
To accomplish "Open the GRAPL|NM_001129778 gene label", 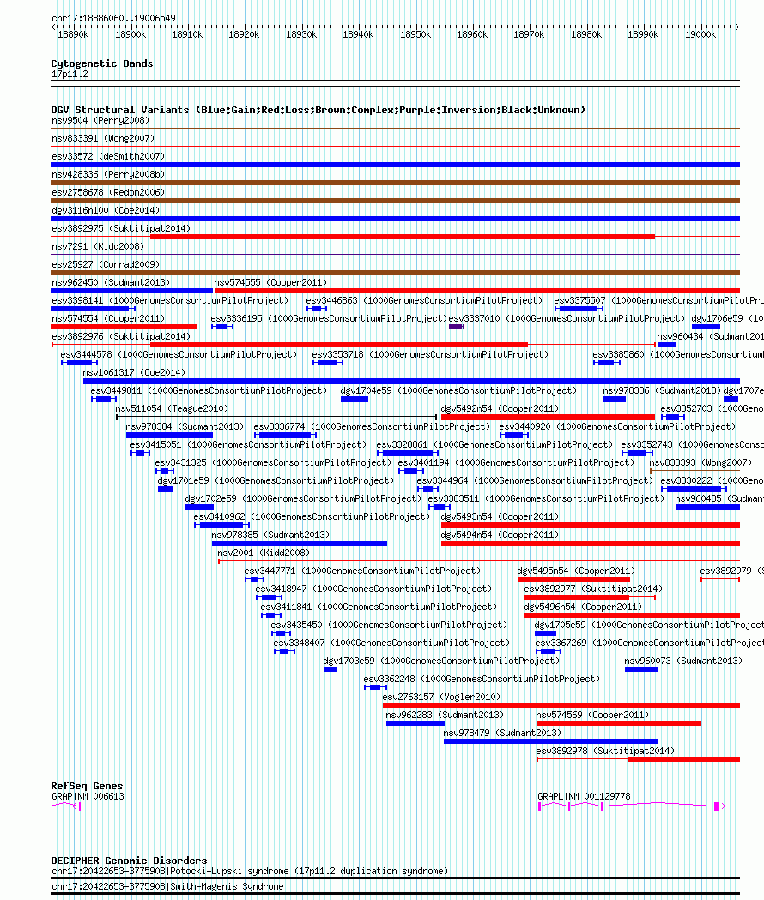I will tap(584, 797).
